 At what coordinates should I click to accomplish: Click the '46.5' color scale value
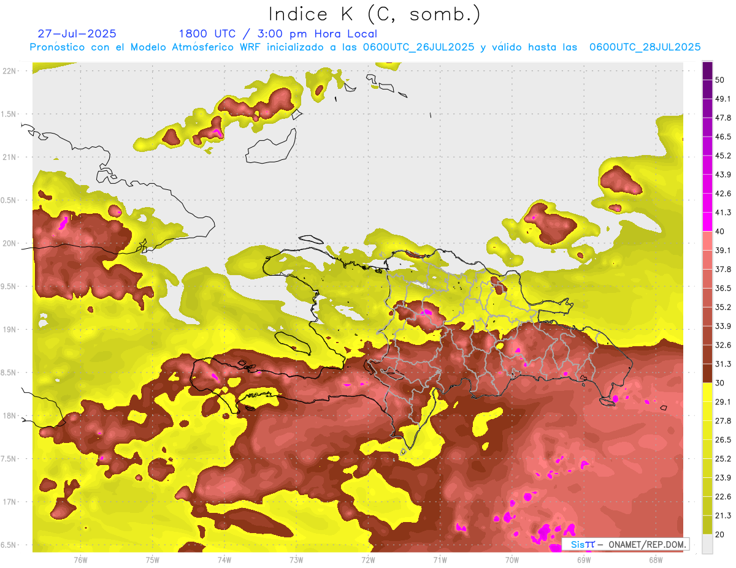(723, 137)
